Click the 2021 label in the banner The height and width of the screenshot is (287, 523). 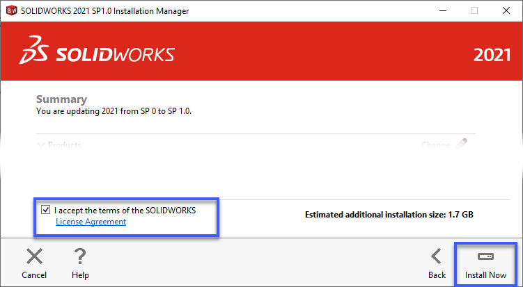492,56
